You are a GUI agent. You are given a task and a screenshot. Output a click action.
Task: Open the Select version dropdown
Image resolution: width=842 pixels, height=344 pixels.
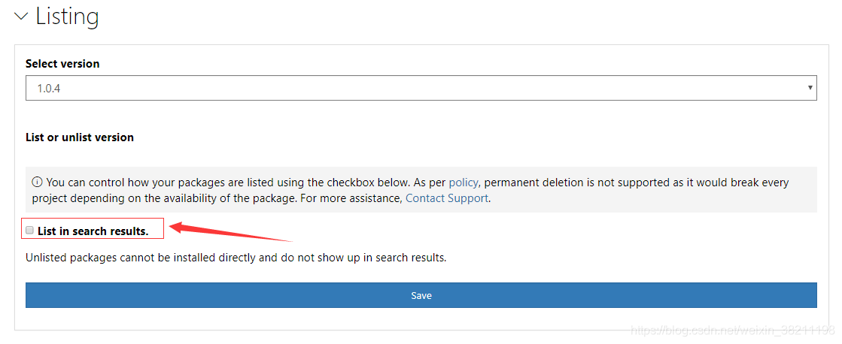pos(421,88)
